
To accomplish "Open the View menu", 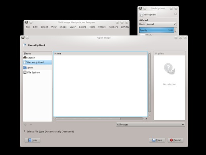I will 54,27.
